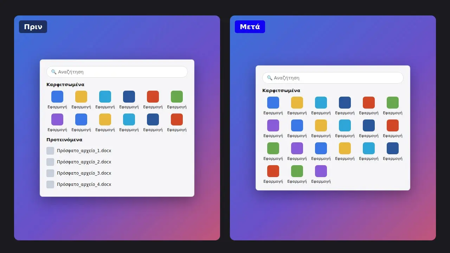Click the file icon beside Πρόσφατο_αρχείο_1.docx
The image size is (450, 253).
coord(50,151)
